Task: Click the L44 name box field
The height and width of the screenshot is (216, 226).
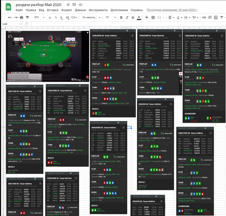Action: pos(10,24)
